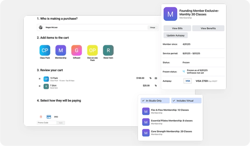Click the frozen status snowflake icon

(x=184, y=72)
